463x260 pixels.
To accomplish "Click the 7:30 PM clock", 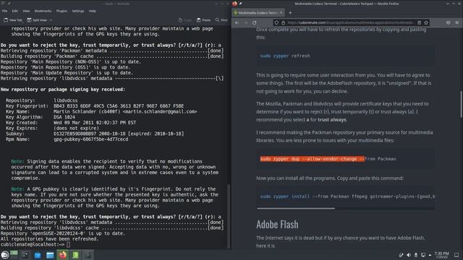I will [442, 255].
